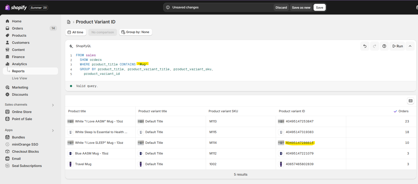Run the ShopifyQL query
This screenshot has height=184, width=418.
coord(398,46)
